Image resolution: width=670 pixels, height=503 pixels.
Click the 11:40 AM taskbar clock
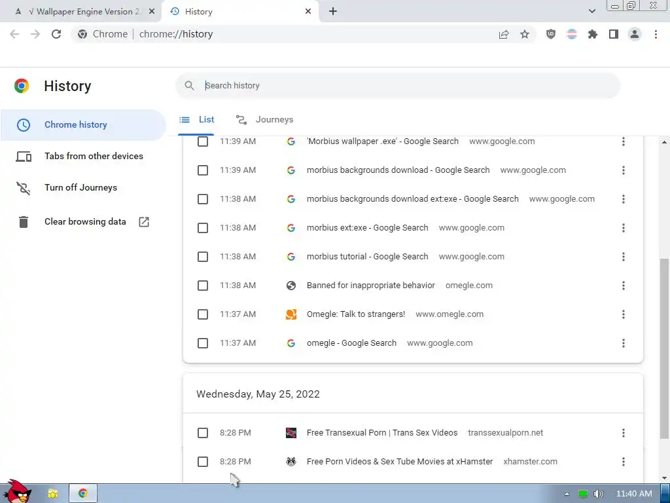coord(634,494)
